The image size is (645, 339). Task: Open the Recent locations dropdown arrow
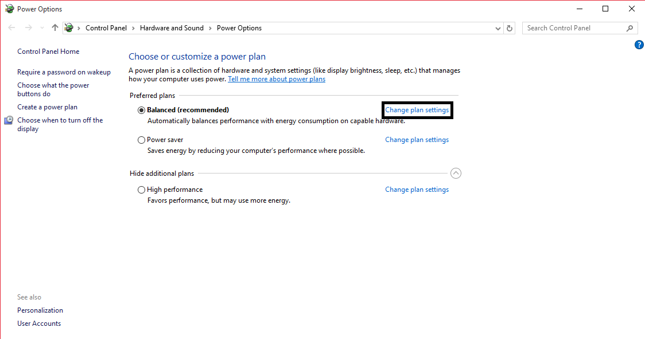tap(42, 28)
